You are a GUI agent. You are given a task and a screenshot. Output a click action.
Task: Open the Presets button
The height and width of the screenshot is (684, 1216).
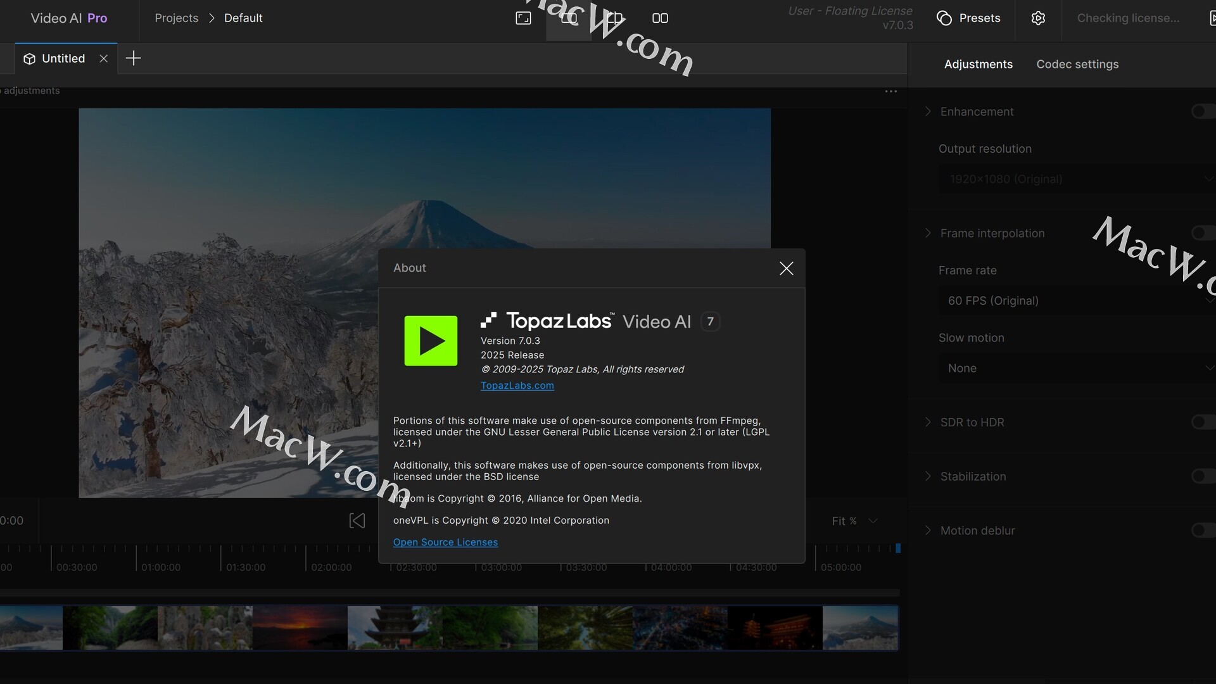[x=968, y=18]
